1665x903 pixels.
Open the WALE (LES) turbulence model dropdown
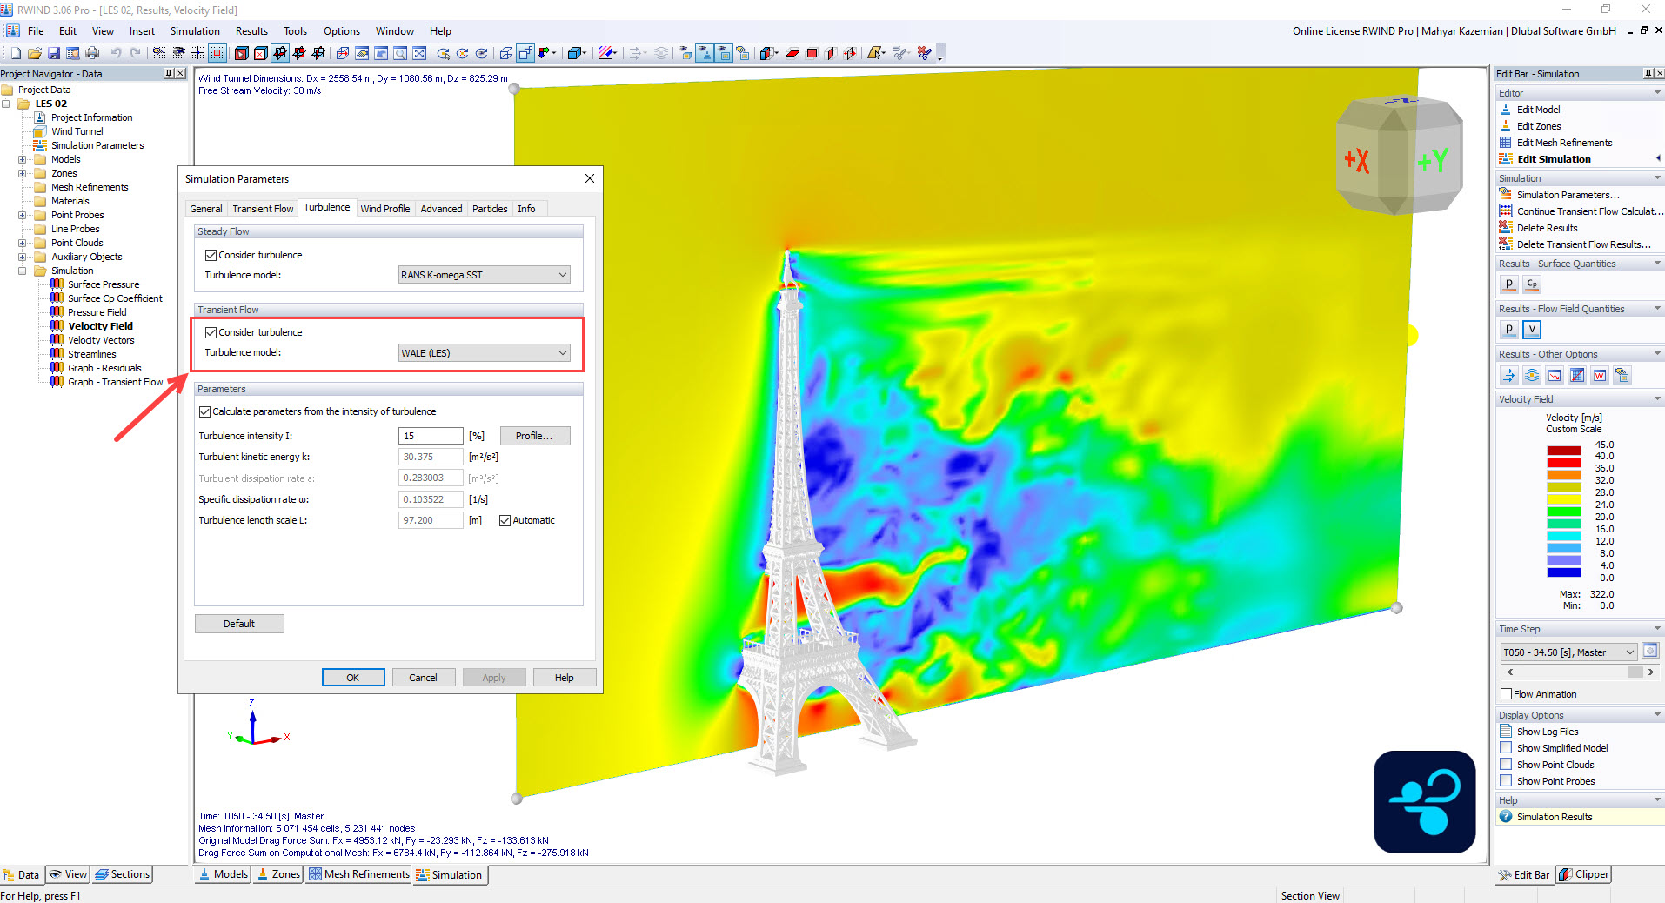tap(562, 352)
